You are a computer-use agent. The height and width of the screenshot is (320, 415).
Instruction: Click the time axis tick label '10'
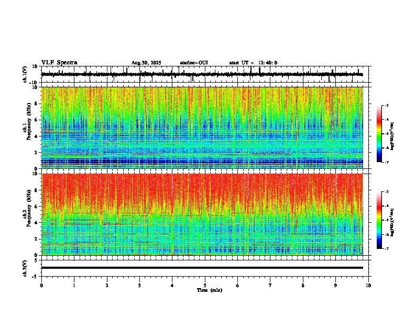(x=368, y=285)
